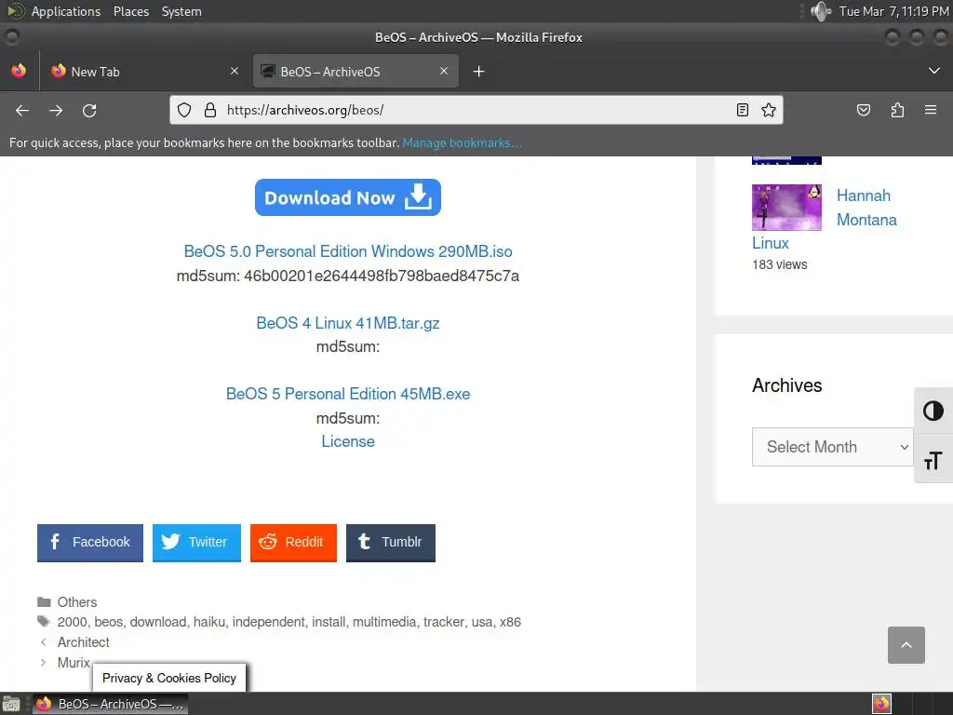This screenshot has height=715, width=953.
Task: Open Firefox View pinned icon
Action: tap(19, 71)
